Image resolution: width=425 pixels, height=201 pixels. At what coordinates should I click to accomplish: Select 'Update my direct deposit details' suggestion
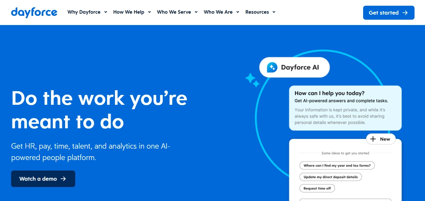point(330,177)
